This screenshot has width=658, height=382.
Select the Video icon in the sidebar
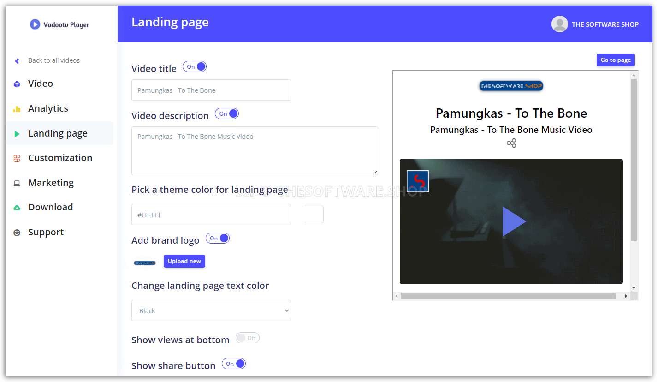(17, 83)
